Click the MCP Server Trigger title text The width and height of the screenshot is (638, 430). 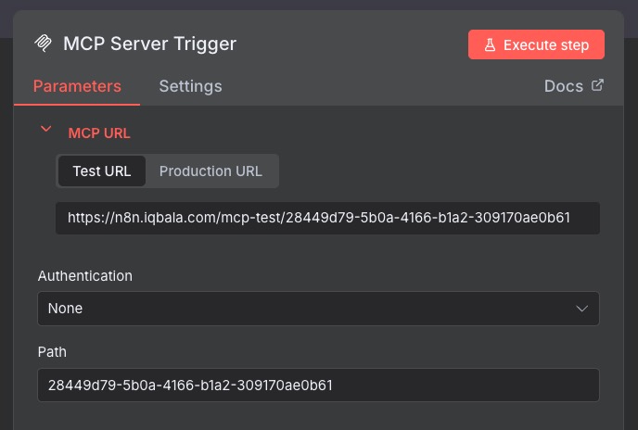click(149, 44)
